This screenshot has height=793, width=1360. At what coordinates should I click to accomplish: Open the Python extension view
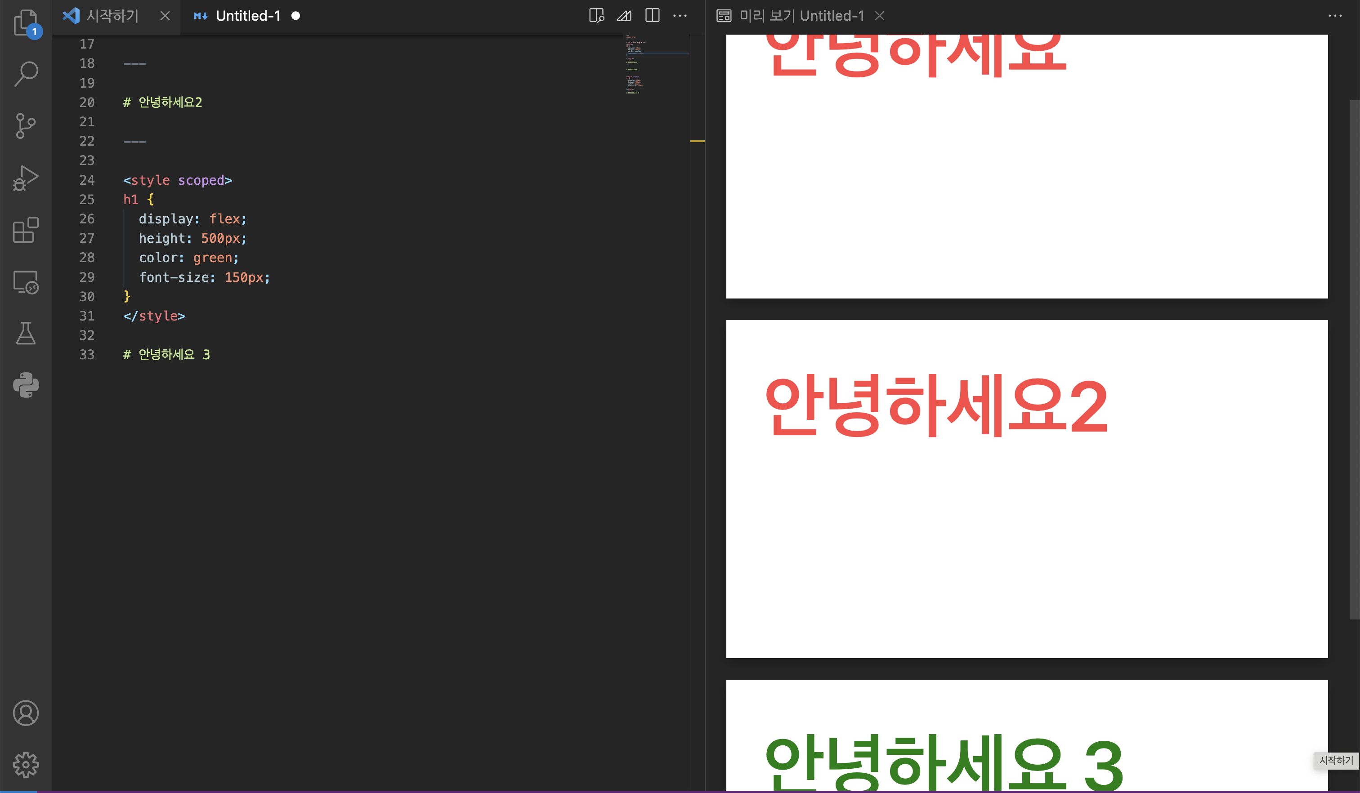coord(25,385)
